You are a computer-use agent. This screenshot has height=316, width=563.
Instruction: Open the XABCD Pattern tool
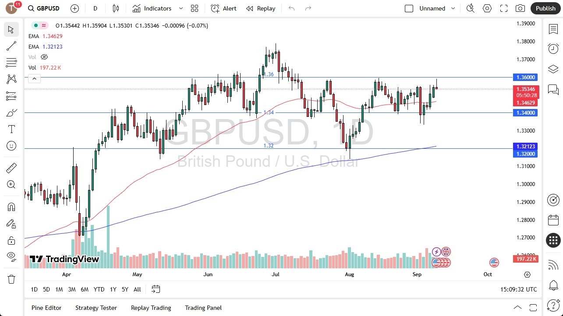click(x=11, y=79)
